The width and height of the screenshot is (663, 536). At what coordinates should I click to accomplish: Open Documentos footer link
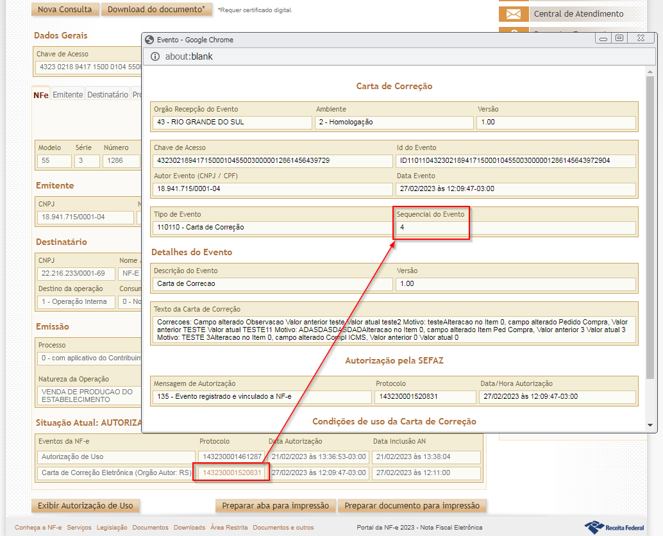click(150, 528)
